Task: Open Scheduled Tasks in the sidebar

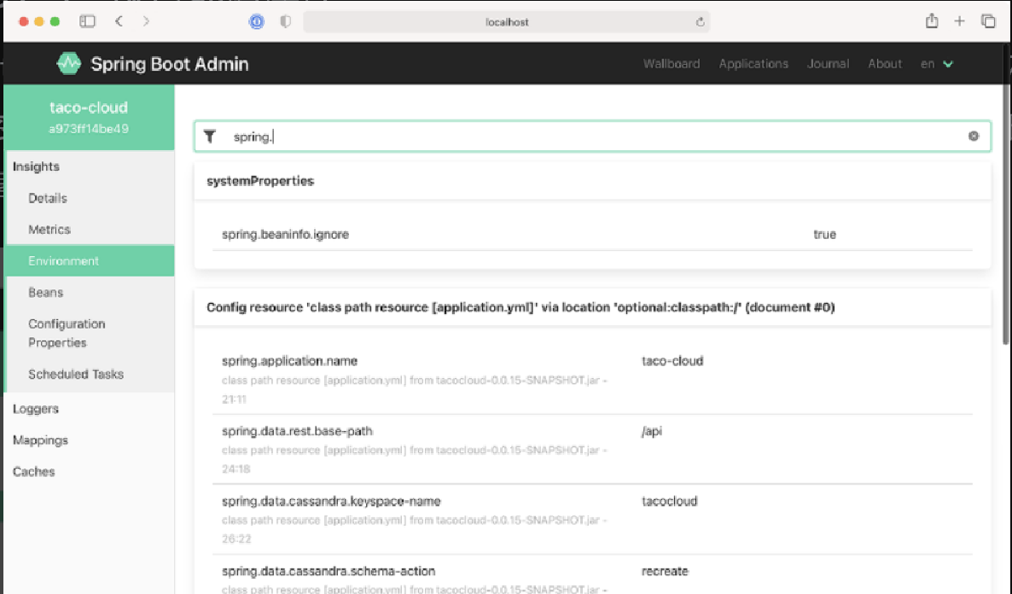Action: 76,375
